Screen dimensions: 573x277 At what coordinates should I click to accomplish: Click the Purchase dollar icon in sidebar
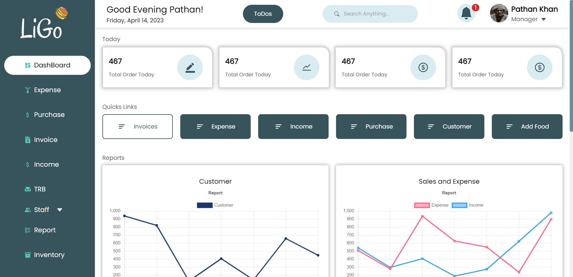[27, 114]
